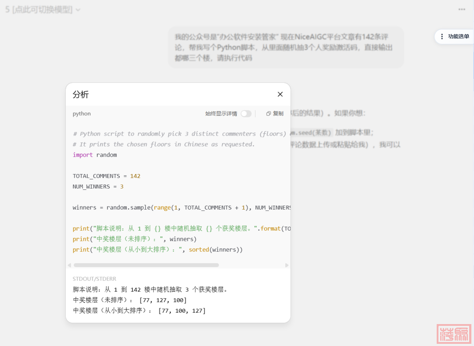Click the user message about 142条评论
Image resolution: width=474 pixels, height=346 pixels.
pos(285,47)
